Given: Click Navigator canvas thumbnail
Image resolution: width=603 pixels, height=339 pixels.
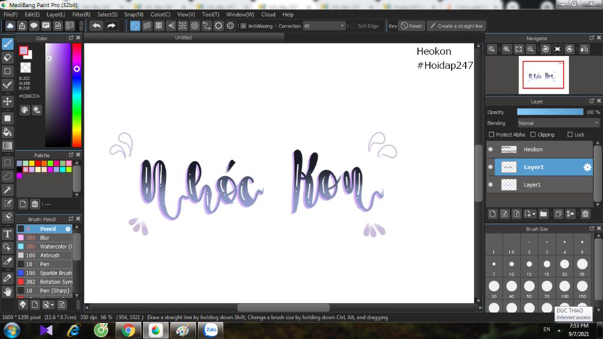Looking at the screenshot, I should point(544,75).
